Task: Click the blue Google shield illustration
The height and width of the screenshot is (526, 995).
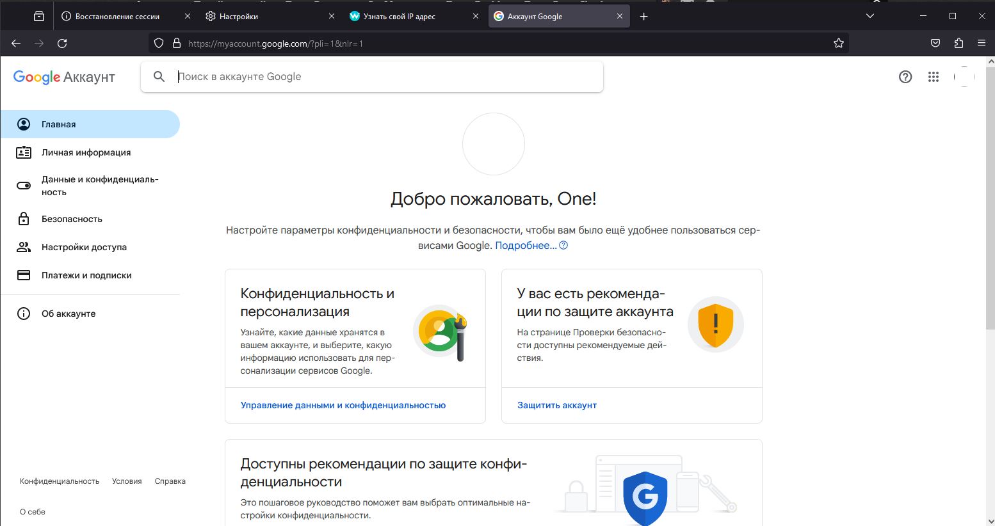Action: [645, 498]
